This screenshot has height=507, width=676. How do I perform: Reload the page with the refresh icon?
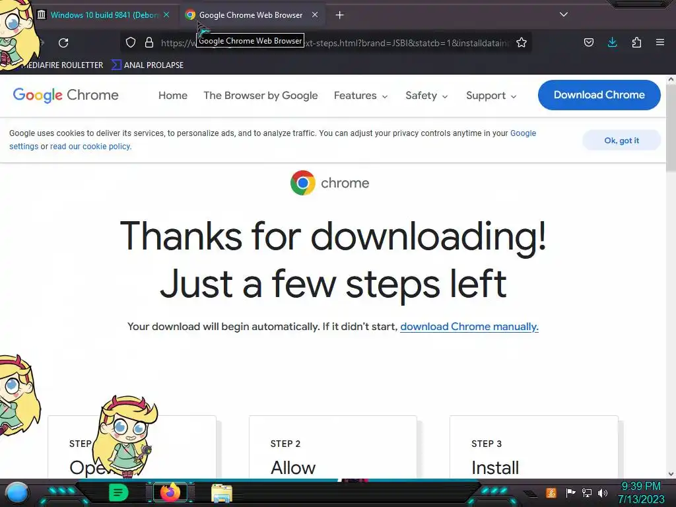point(63,43)
